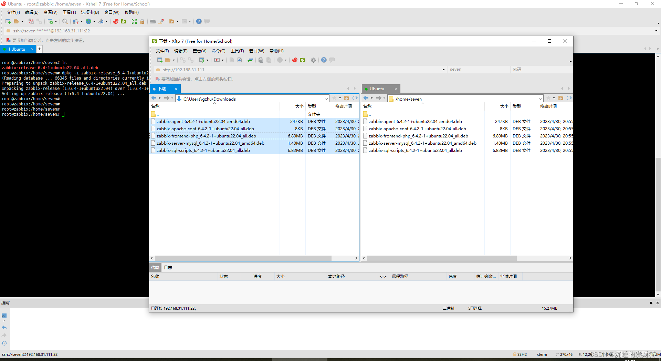Click the transfer right arrow icon in Xftp toolbar

pos(240,60)
